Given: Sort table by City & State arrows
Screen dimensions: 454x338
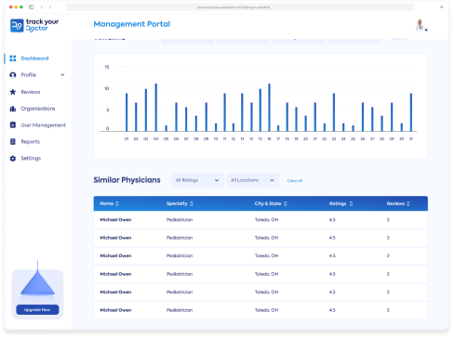Looking at the screenshot, I should [286, 203].
